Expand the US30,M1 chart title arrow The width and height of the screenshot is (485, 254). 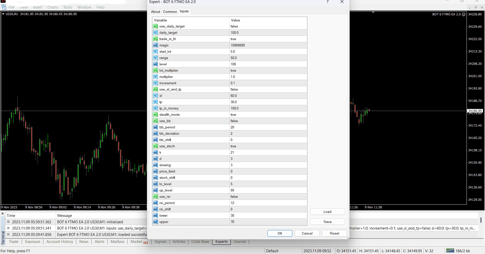click(3, 14)
